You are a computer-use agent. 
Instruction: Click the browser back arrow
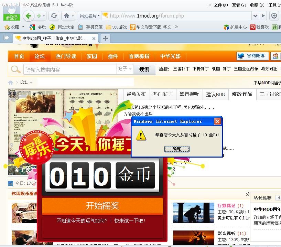pos(29,16)
